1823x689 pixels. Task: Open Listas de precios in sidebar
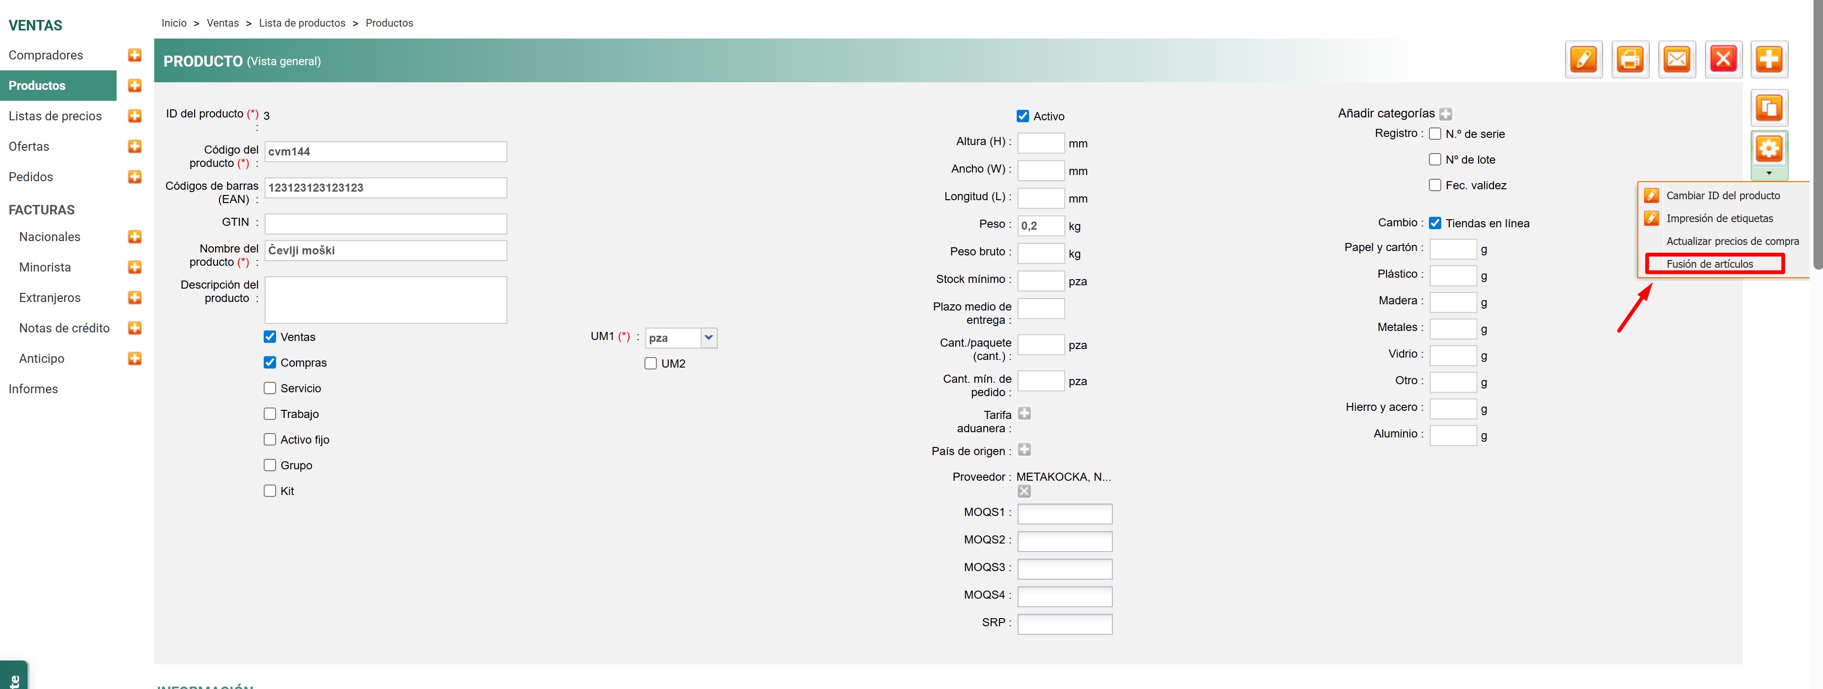(55, 116)
